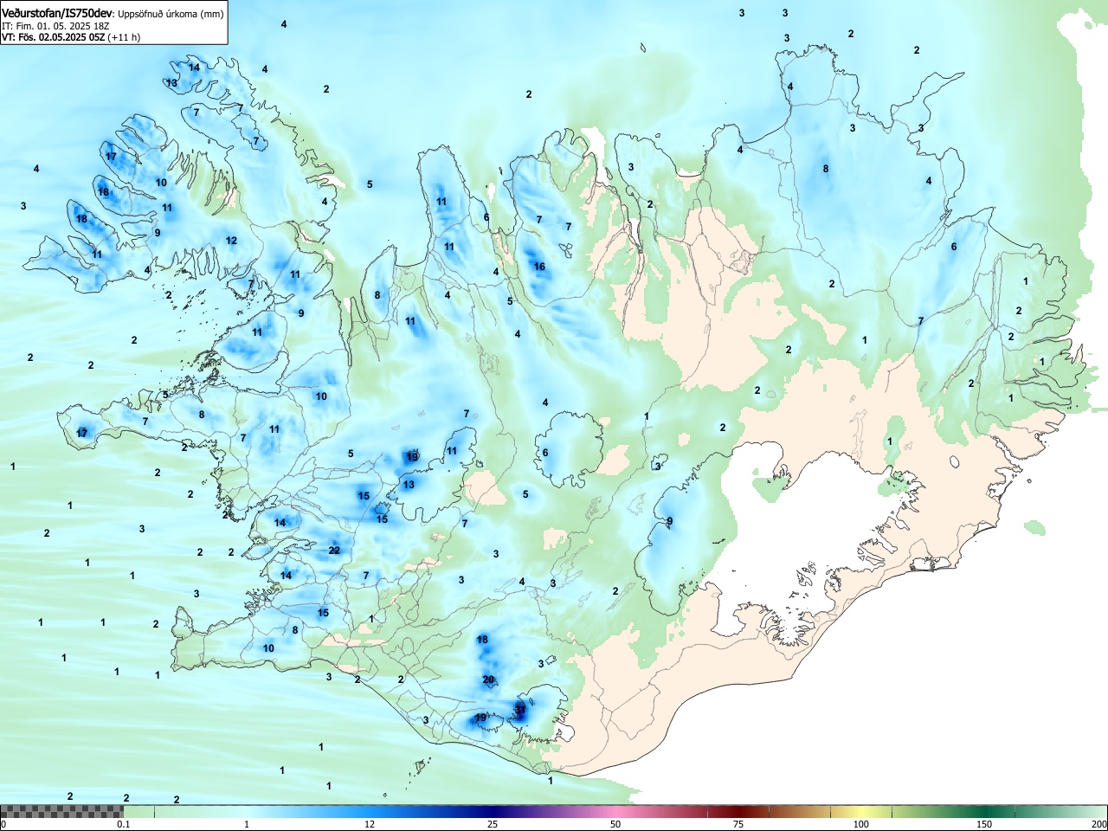Click the '150' label under the color scale
The height and width of the screenshot is (831, 1108).
tap(984, 824)
